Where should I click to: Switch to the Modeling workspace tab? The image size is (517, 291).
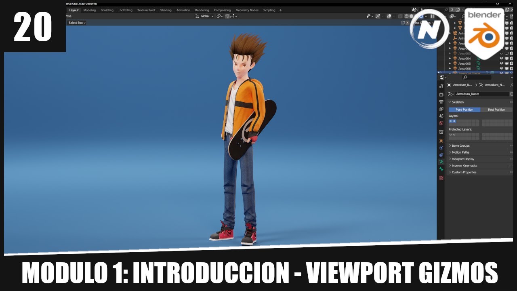pos(90,10)
